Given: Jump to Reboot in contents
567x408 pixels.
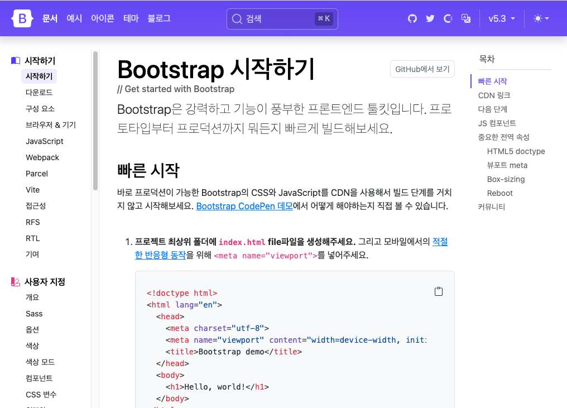Looking at the screenshot, I should (499, 193).
